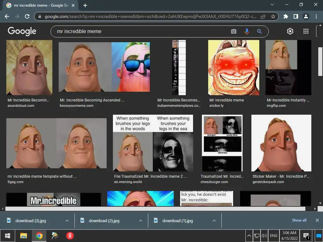
Task: Click the horizontal scrollbar right arrow
Action: (x=315, y=209)
